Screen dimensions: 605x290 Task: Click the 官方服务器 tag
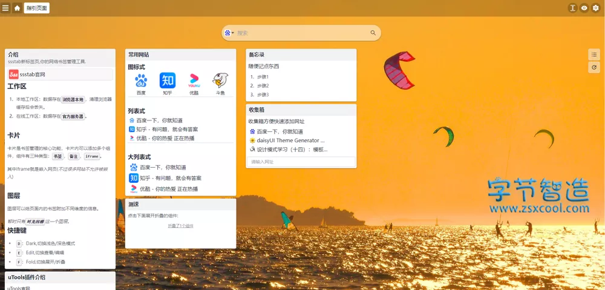(73, 116)
